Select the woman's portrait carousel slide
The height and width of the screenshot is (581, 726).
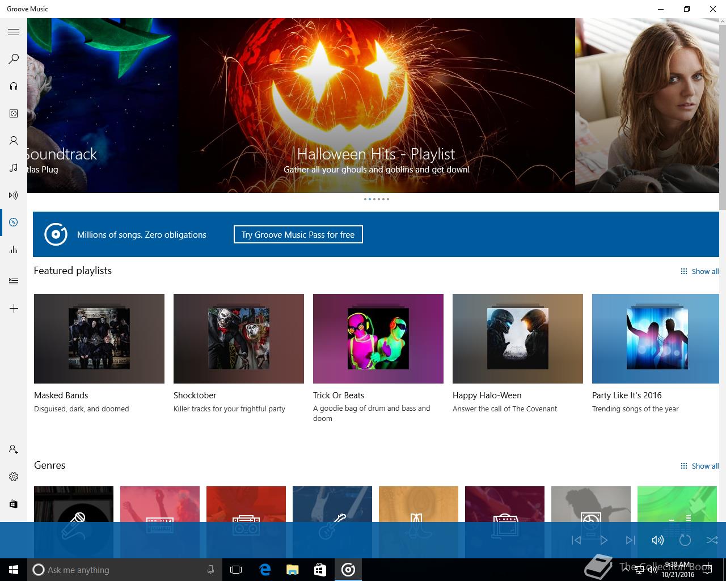647,106
